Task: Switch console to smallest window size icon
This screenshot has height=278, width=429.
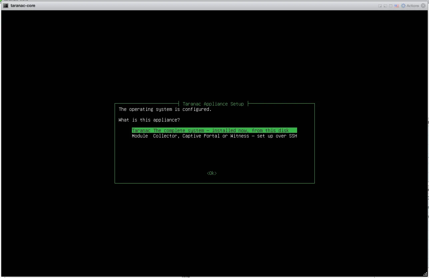Action: 380,6
